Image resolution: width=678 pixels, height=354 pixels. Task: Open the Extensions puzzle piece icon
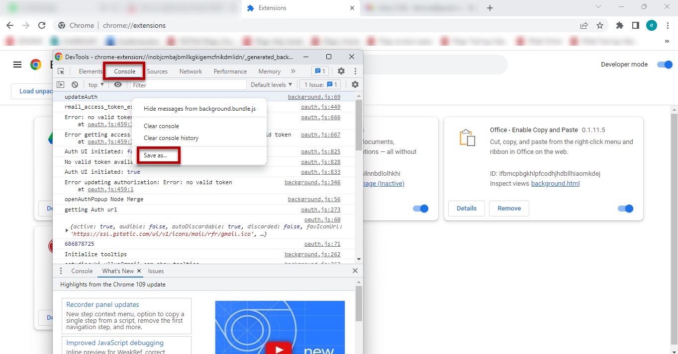click(x=620, y=25)
